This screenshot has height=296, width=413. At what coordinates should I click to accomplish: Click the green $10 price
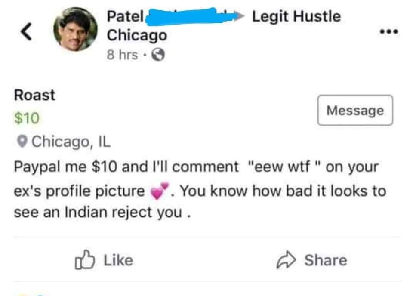click(x=27, y=118)
